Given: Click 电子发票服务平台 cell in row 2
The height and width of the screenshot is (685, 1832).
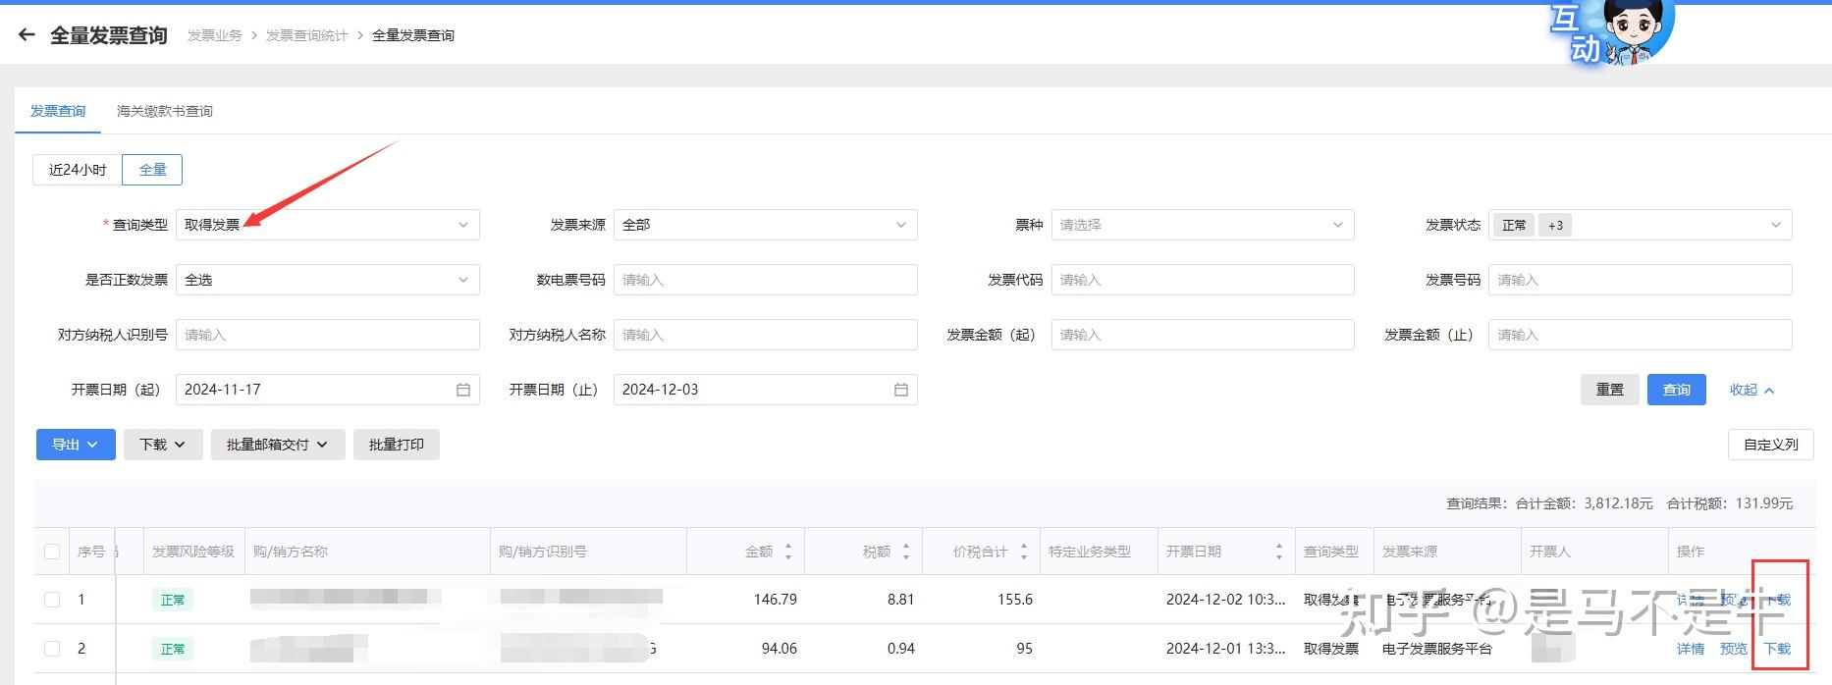Looking at the screenshot, I should 1437,649.
